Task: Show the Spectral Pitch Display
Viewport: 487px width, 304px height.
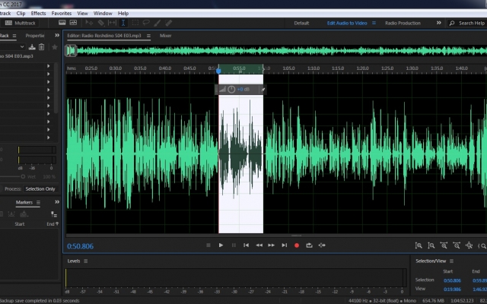Action: pos(73,23)
